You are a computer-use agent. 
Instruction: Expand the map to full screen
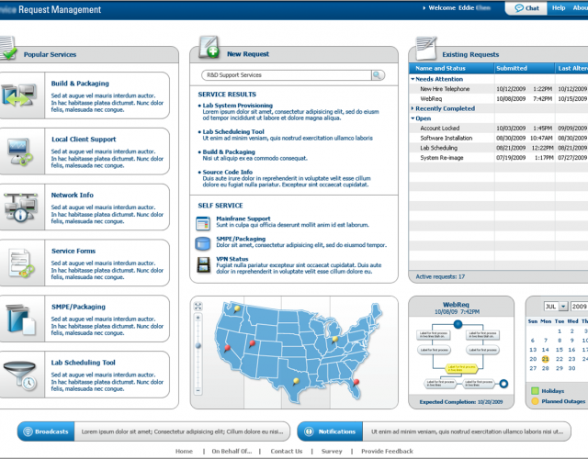pyautogui.click(x=198, y=306)
